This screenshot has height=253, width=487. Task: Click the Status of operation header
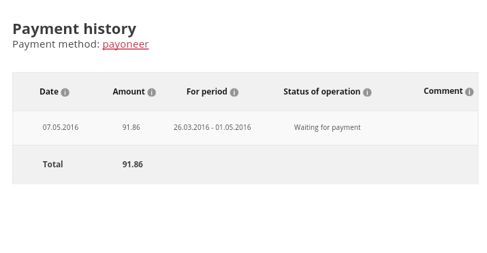tap(321, 92)
